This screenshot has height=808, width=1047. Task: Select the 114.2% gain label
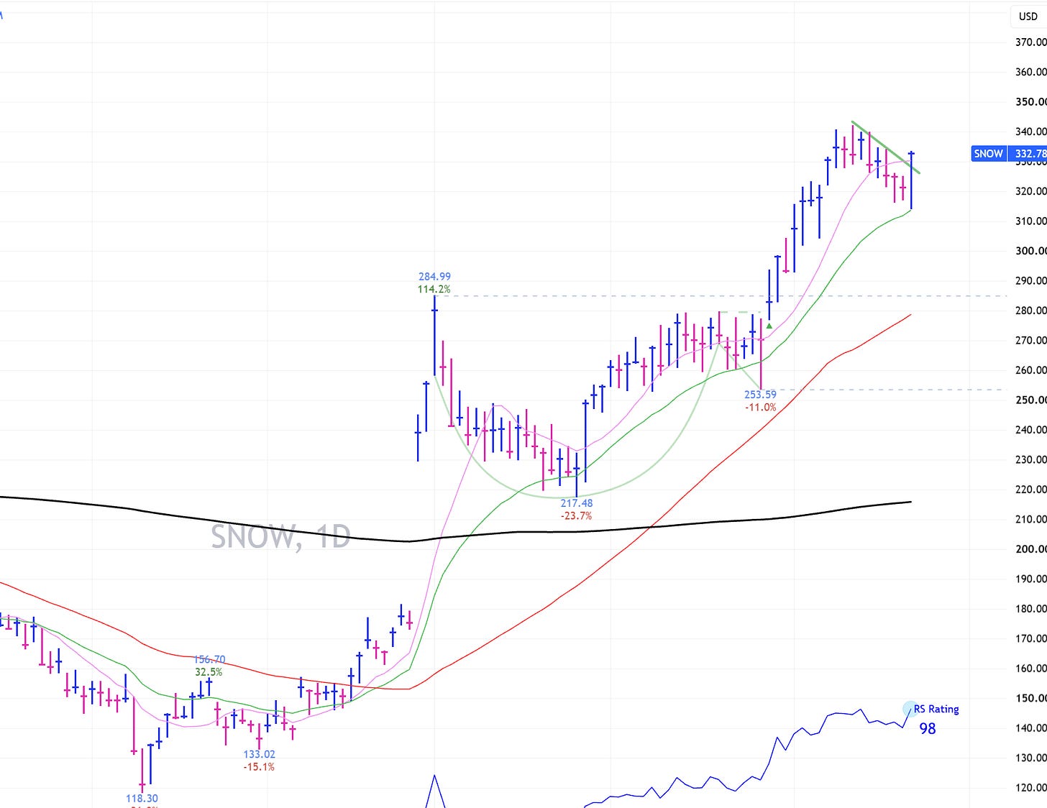point(434,290)
